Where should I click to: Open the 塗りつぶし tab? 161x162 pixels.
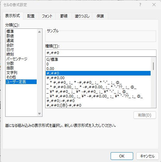coord(82,16)
